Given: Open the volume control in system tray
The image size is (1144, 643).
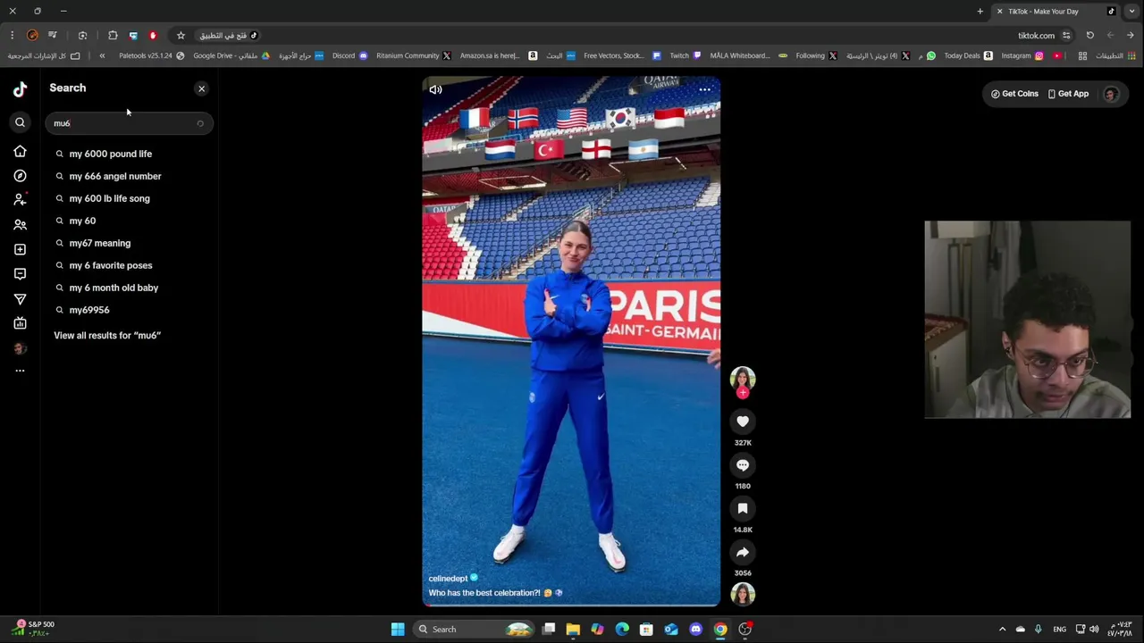Looking at the screenshot, I should (1094, 630).
